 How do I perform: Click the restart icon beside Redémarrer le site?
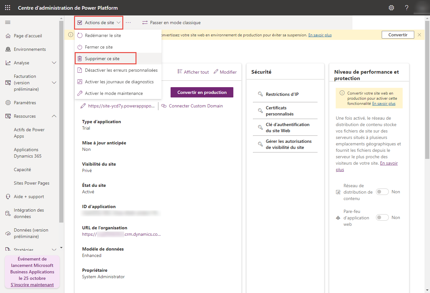click(x=80, y=35)
